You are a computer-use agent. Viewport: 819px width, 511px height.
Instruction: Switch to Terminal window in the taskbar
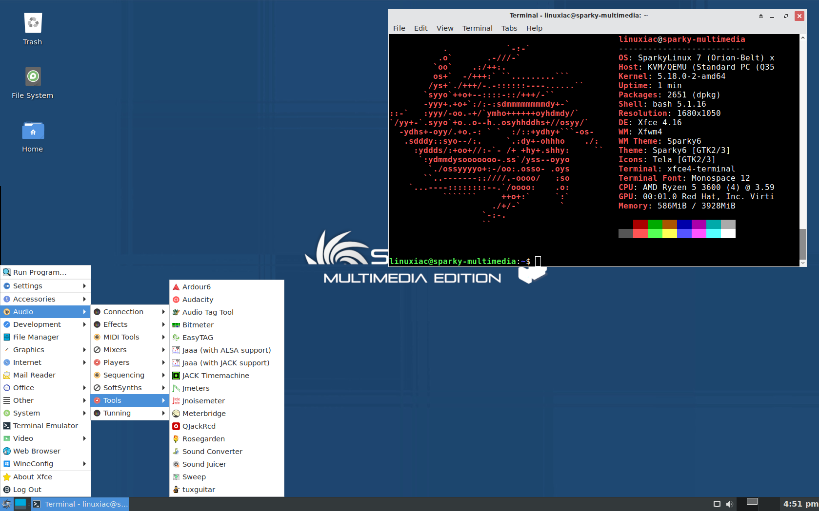(80, 504)
